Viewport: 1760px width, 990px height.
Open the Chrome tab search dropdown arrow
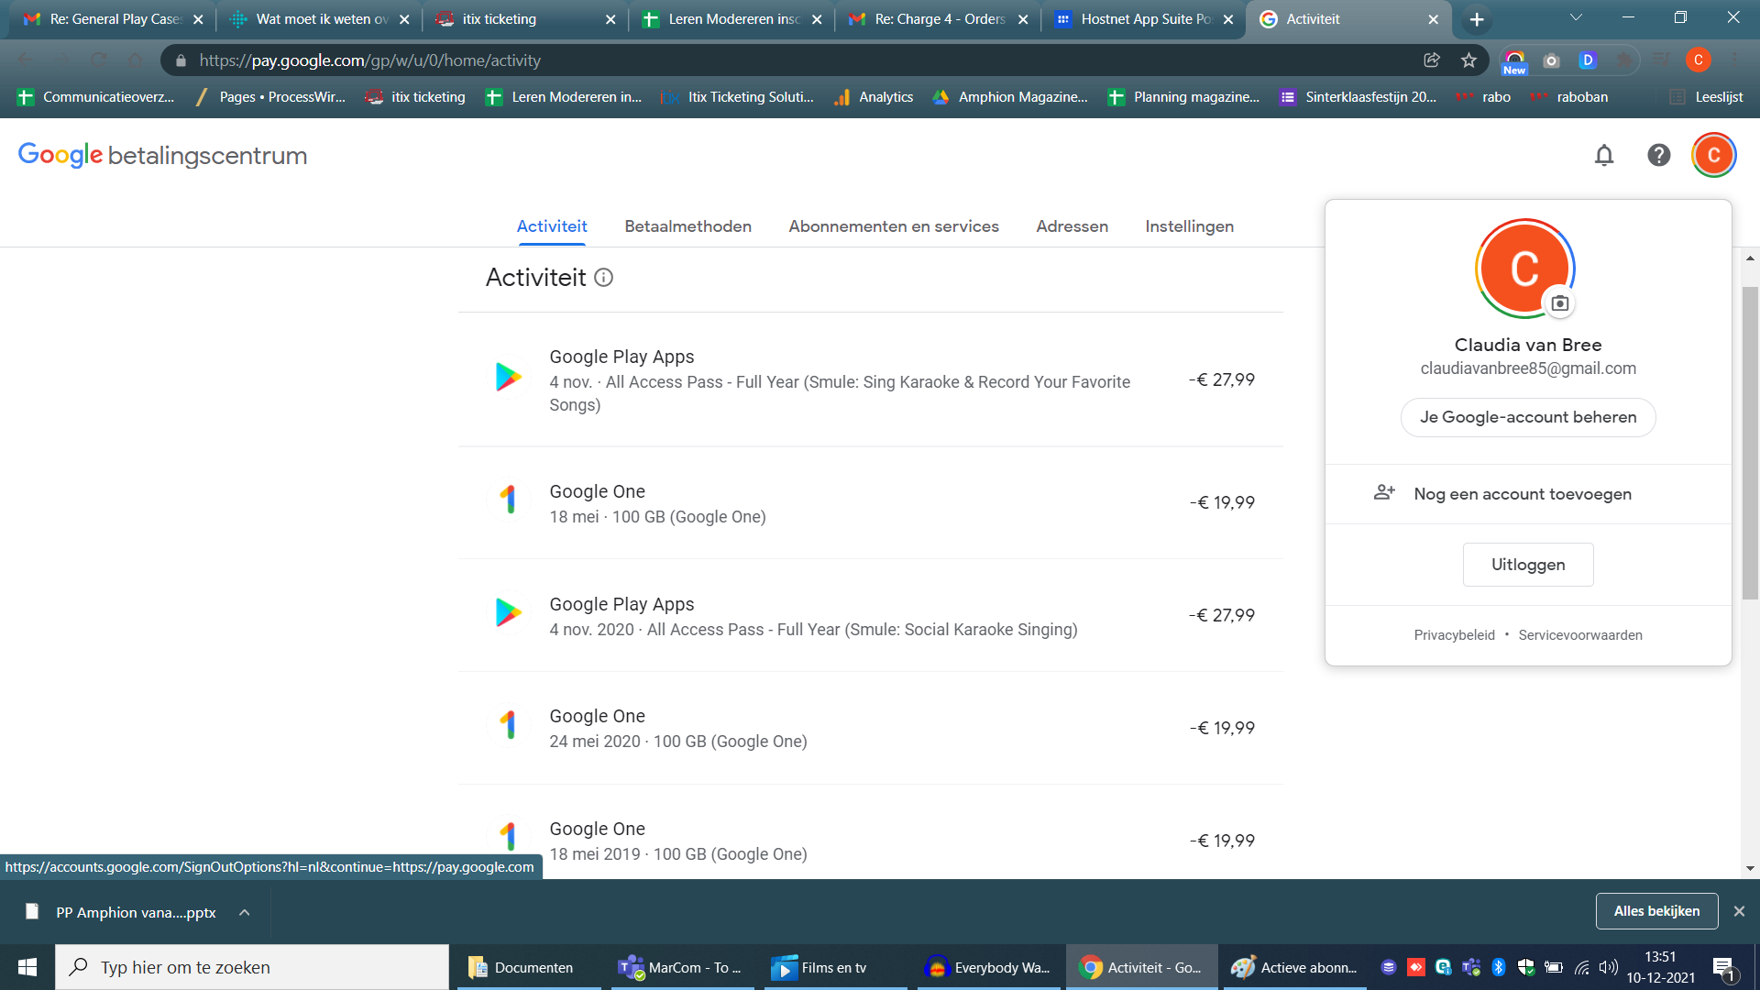(x=1576, y=17)
